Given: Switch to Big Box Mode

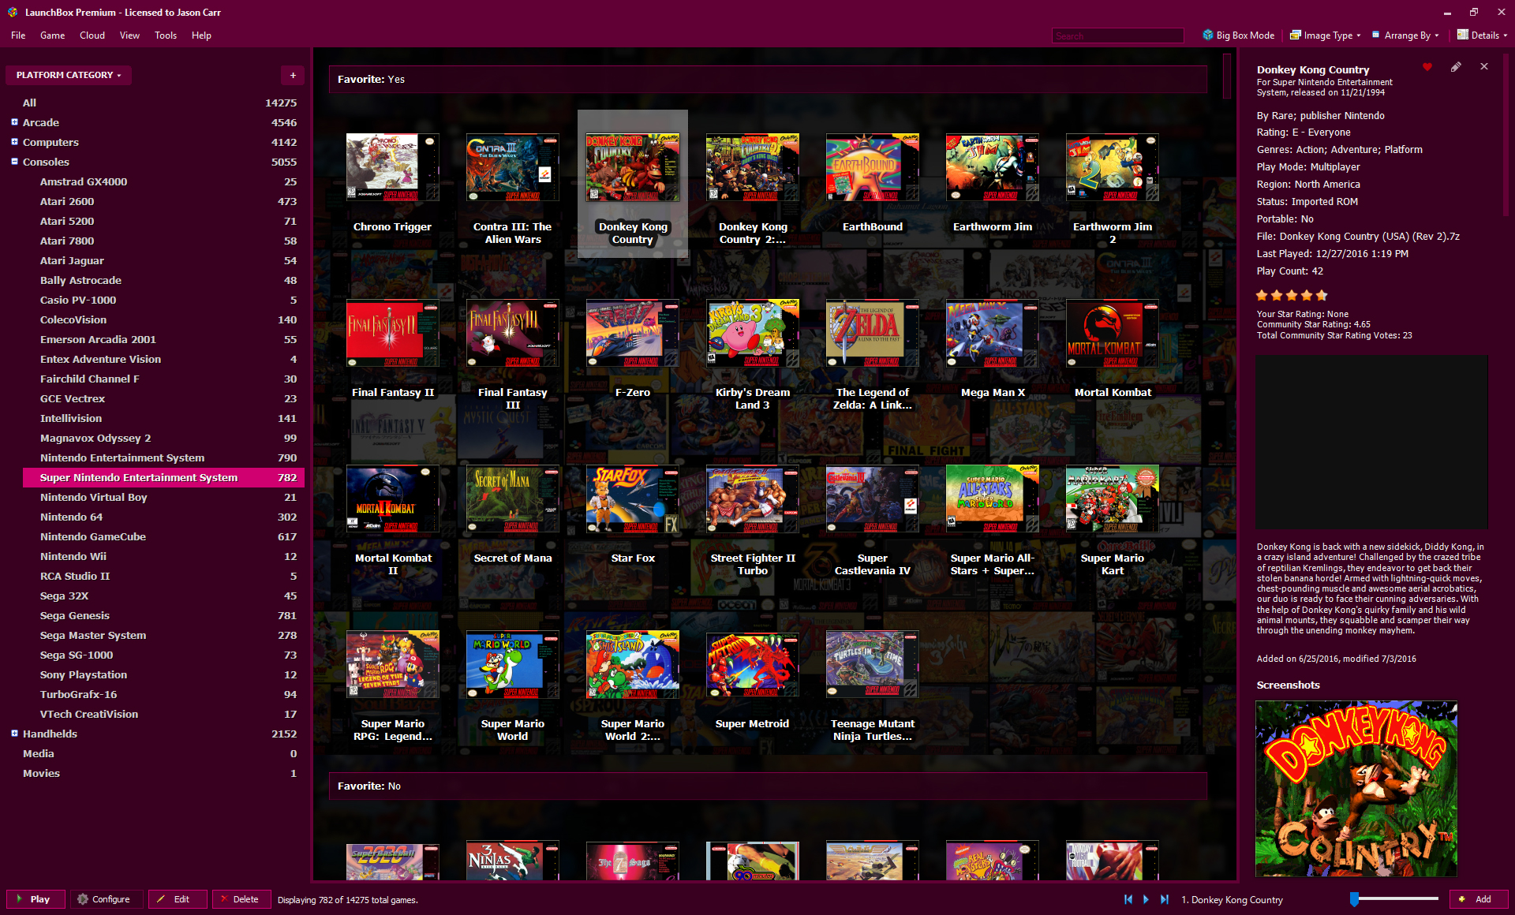Looking at the screenshot, I should [1238, 35].
